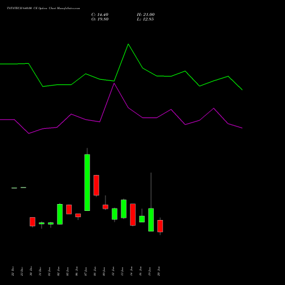Select the 12 Jan date label

click(x=113, y=271)
